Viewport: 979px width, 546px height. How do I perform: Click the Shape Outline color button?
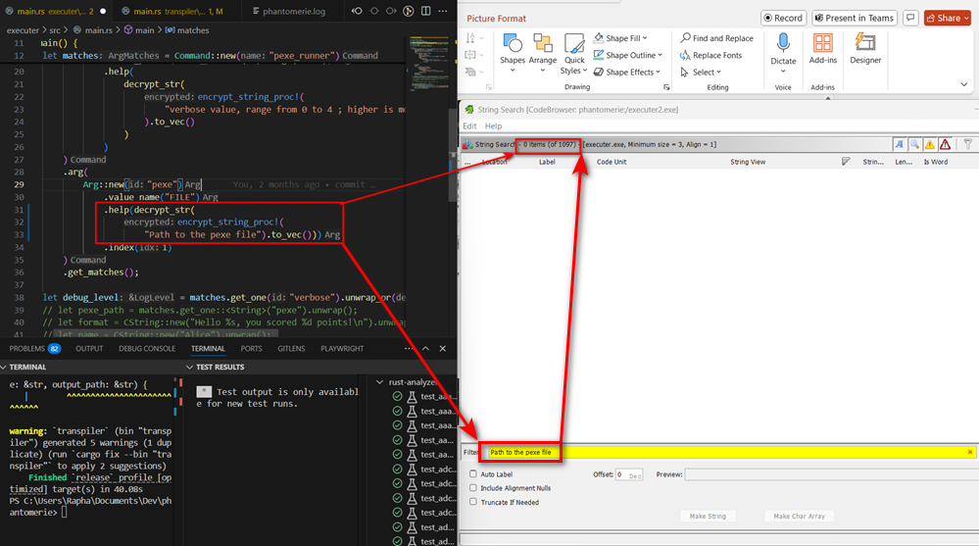pyautogui.click(x=627, y=55)
